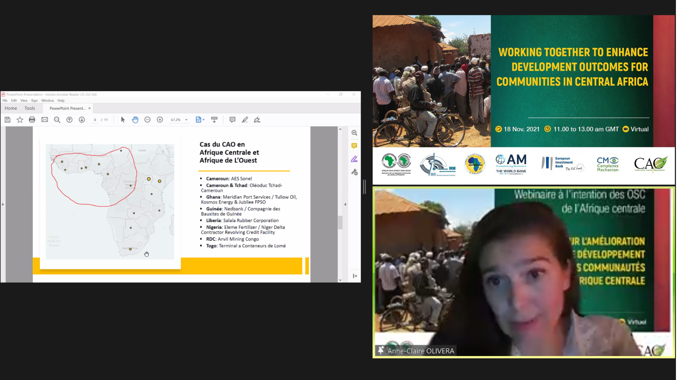This screenshot has width=677, height=380.
Task: Click the pin icon beside Anne-Claire OLIVERA
Action: coord(381,351)
